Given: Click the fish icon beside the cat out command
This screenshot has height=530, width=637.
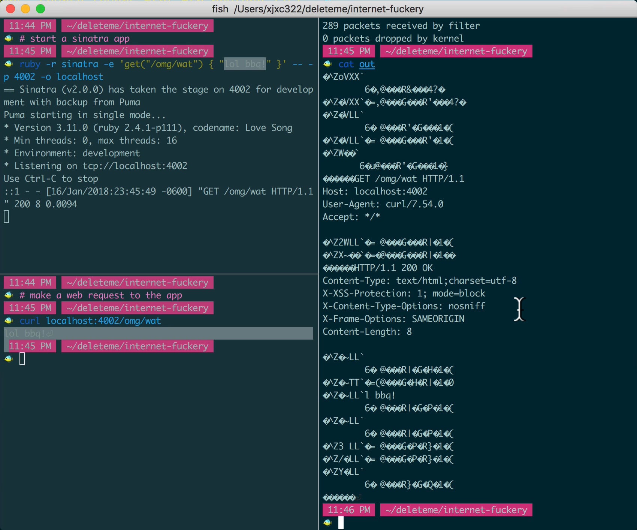Looking at the screenshot, I should pyautogui.click(x=328, y=64).
